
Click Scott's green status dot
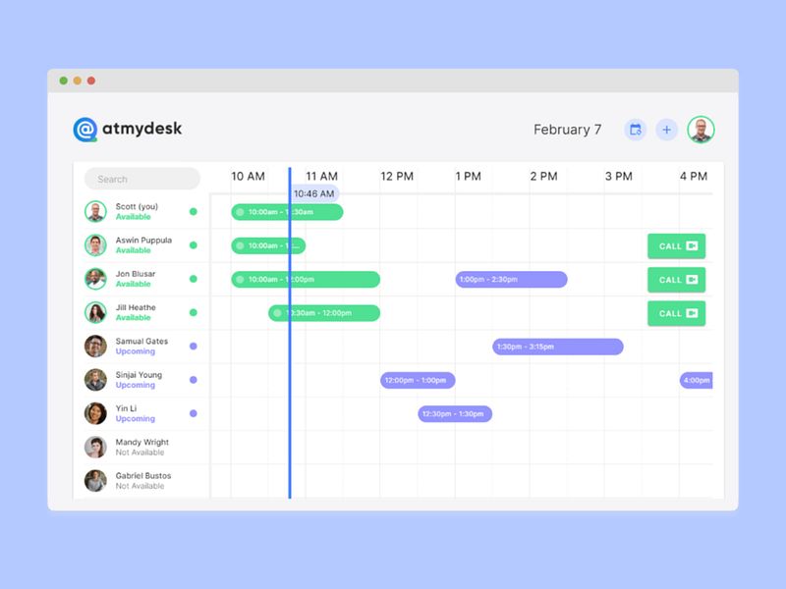pos(193,211)
